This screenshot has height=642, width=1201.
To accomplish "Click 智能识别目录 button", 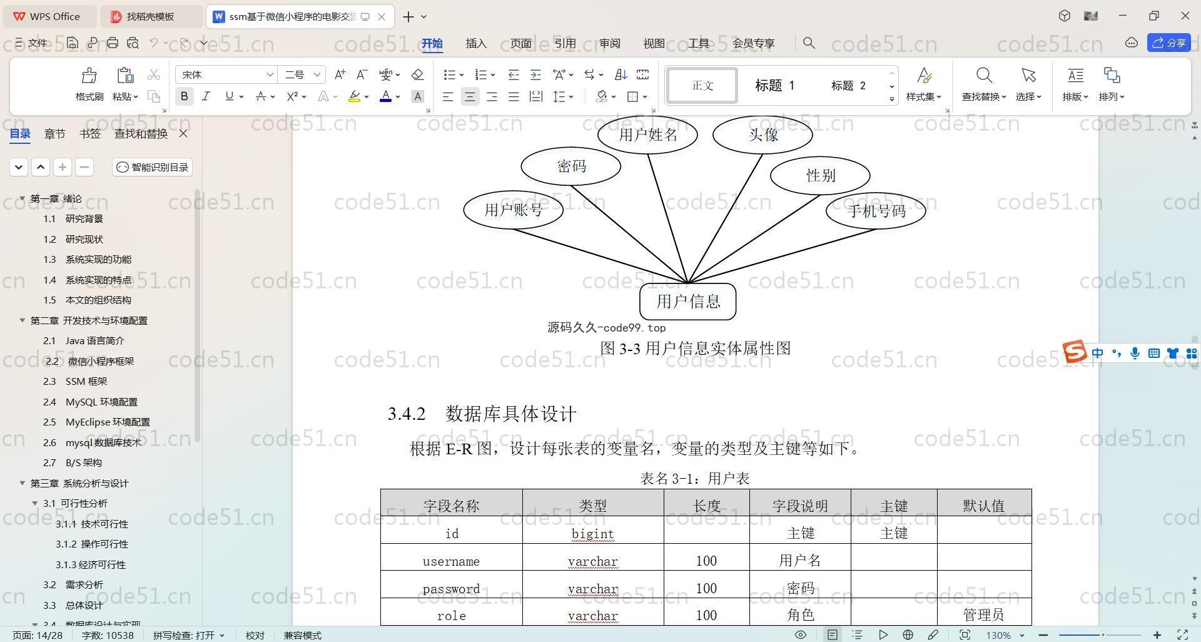I will pos(153,167).
